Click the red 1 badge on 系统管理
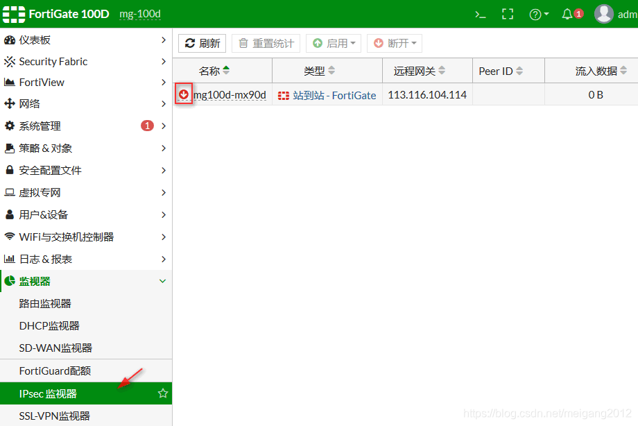 point(147,126)
